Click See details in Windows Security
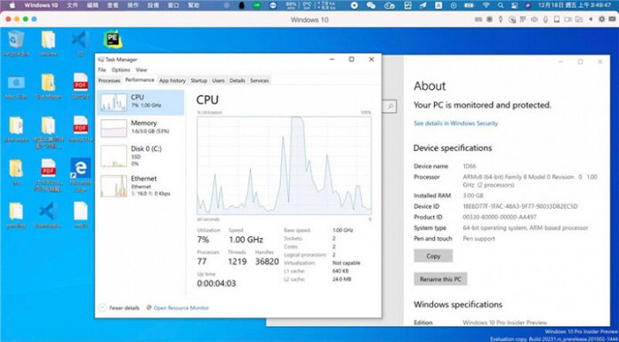619x342 pixels. point(455,123)
